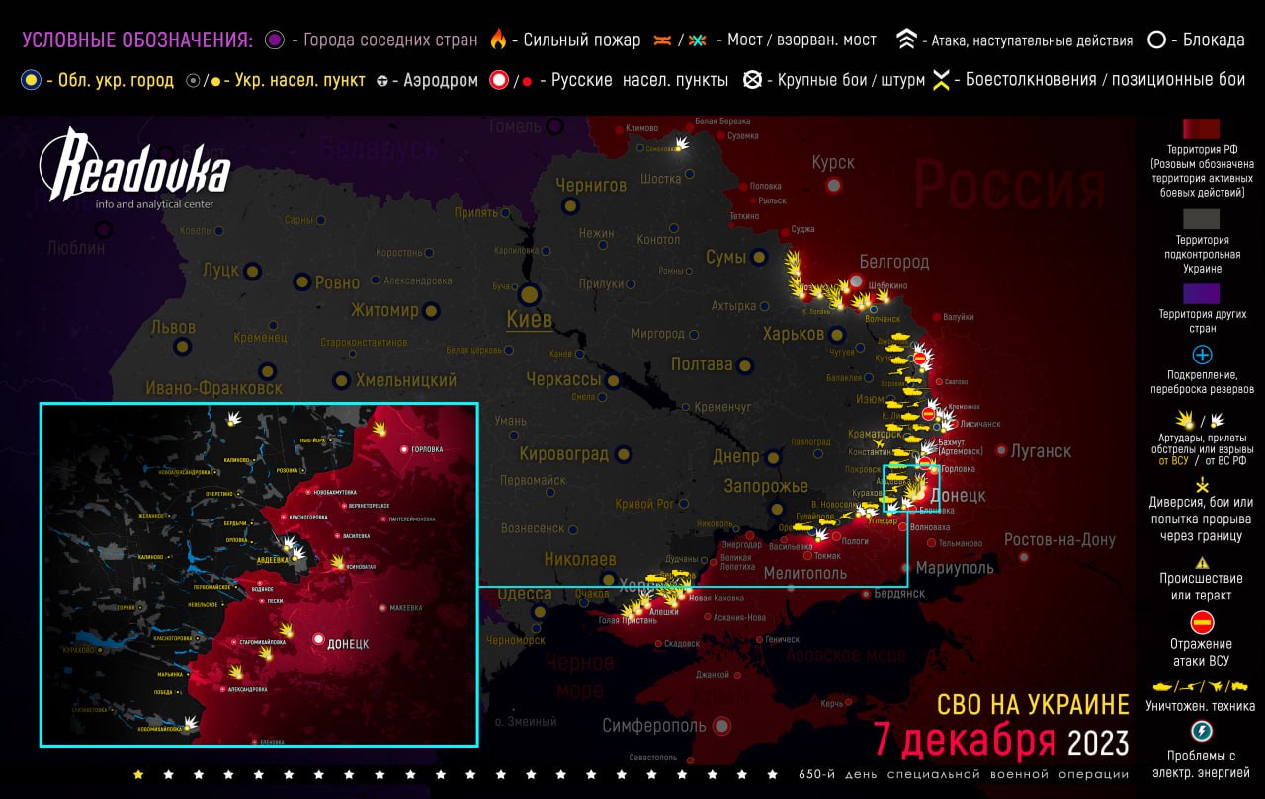The image size is (1265, 799).
Task: Click the Харьков city label on map
Action: [x=793, y=334]
